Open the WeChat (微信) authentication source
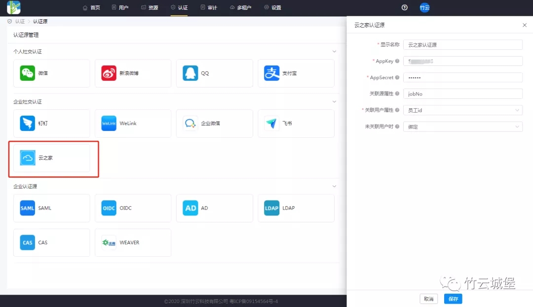This screenshot has height=307, width=533. 52,73
